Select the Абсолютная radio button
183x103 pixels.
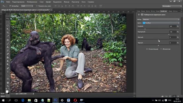pos(161,49)
